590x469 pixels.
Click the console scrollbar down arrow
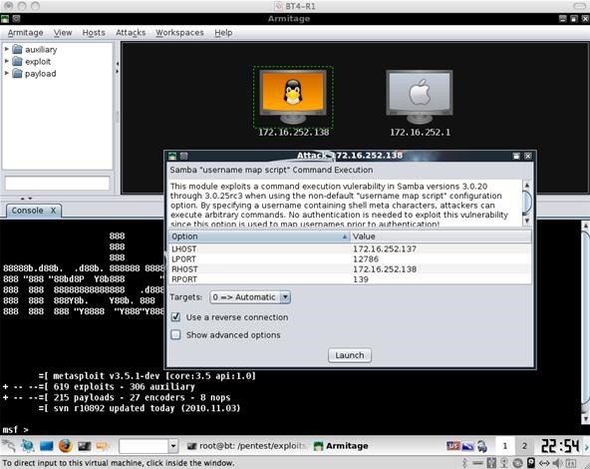586,418
